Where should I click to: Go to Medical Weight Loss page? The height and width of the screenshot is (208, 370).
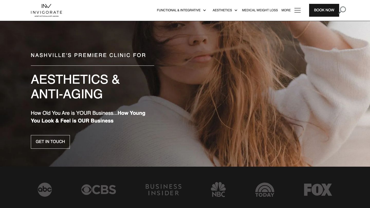pos(260,10)
